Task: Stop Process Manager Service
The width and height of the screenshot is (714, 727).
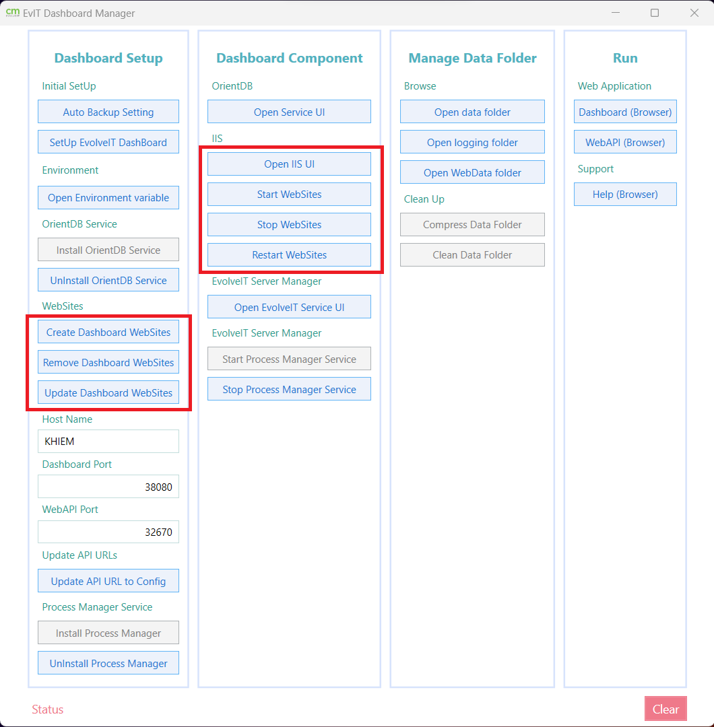Action: coord(289,389)
